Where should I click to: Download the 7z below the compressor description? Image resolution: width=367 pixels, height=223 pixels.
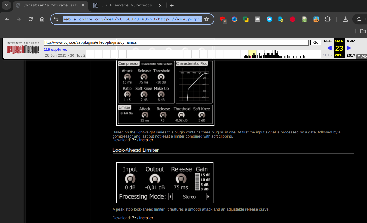coord(134,140)
